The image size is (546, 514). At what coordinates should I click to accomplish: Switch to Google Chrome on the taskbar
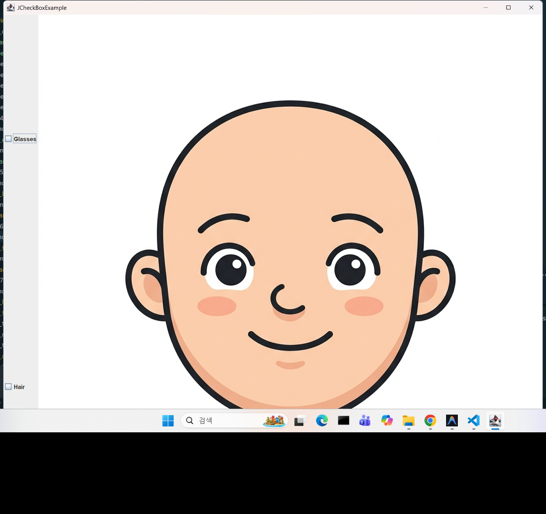click(430, 421)
